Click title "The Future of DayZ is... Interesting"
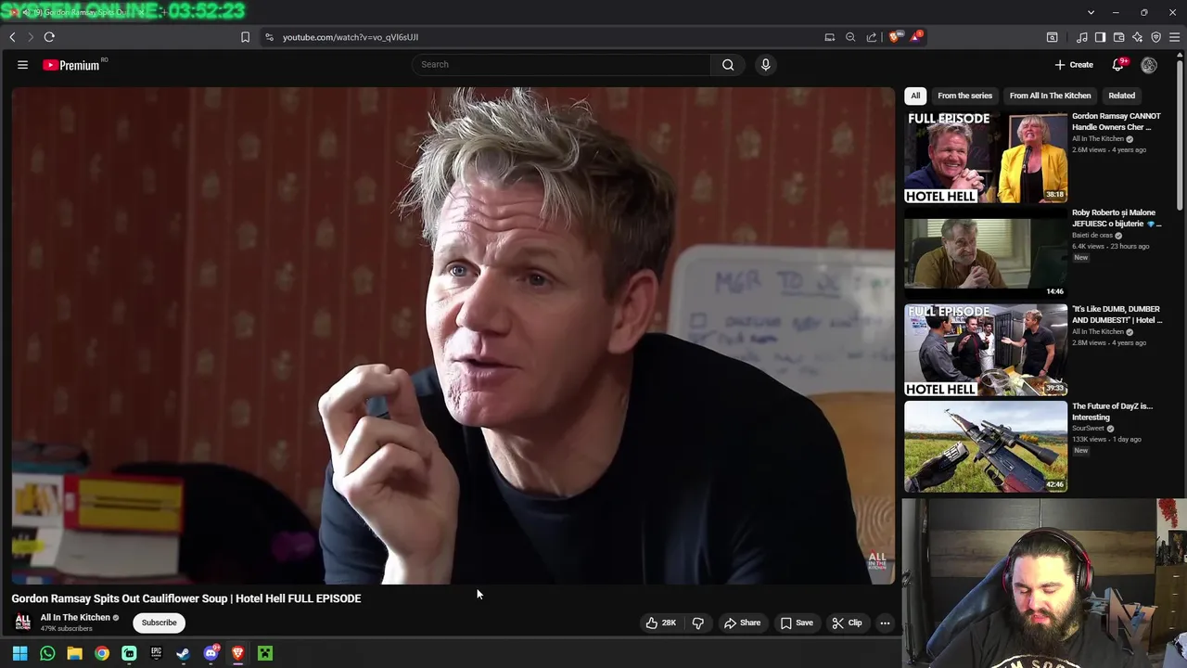This screenshot has width=1187, height=668. (x=1113, y=411)
